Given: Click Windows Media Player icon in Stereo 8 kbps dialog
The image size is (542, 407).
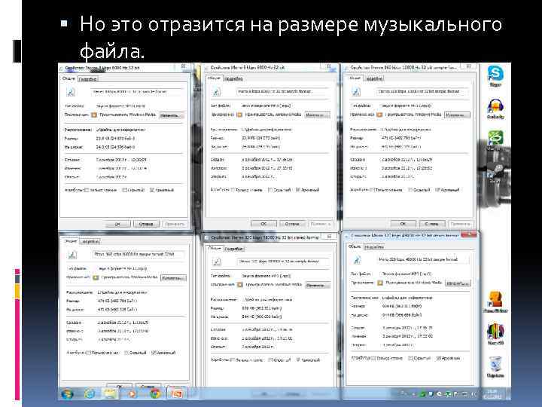Looking at the screenshot, I should pos(94,115).
